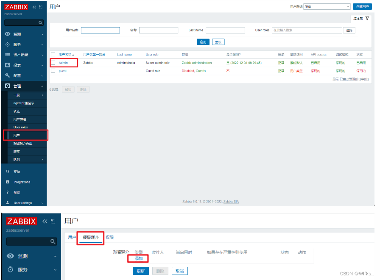This screenshot has height=280, width=380.
Task: Focus User roles search input
Action: pos(307,30)
